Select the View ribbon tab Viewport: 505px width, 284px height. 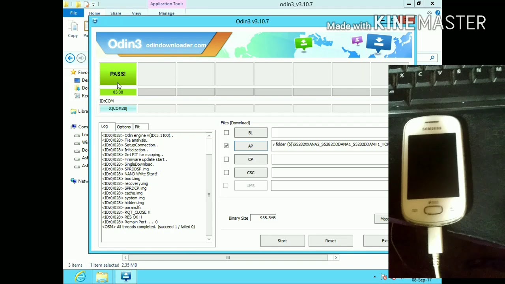137,13
